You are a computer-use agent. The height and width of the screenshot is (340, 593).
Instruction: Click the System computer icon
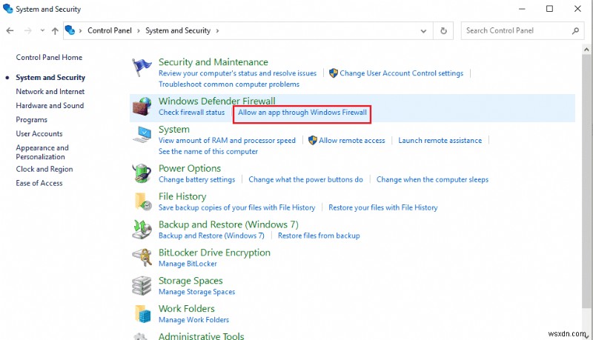pos(142,135)
